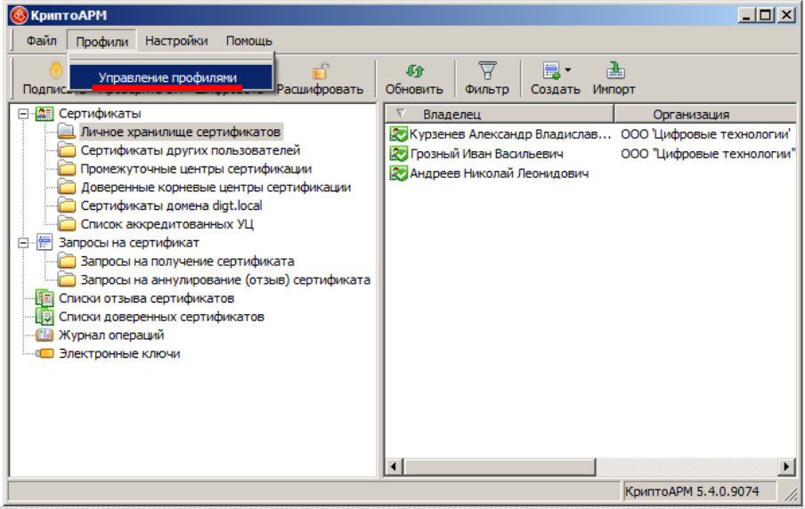The width and height of the screenshot is (805, 509).
Task: Click the horizontal scrollbar right arrow
Action: pos(786,467)
